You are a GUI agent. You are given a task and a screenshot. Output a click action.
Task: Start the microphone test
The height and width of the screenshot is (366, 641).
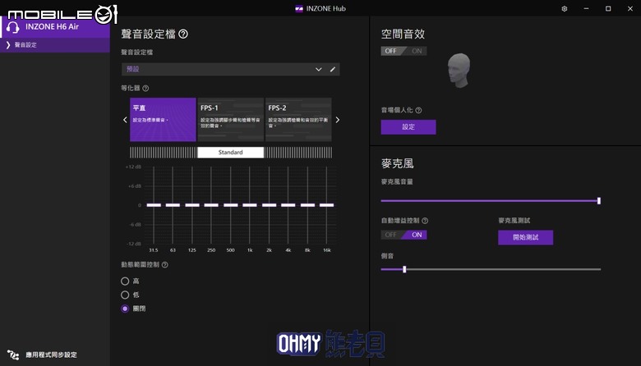(525, 237)
